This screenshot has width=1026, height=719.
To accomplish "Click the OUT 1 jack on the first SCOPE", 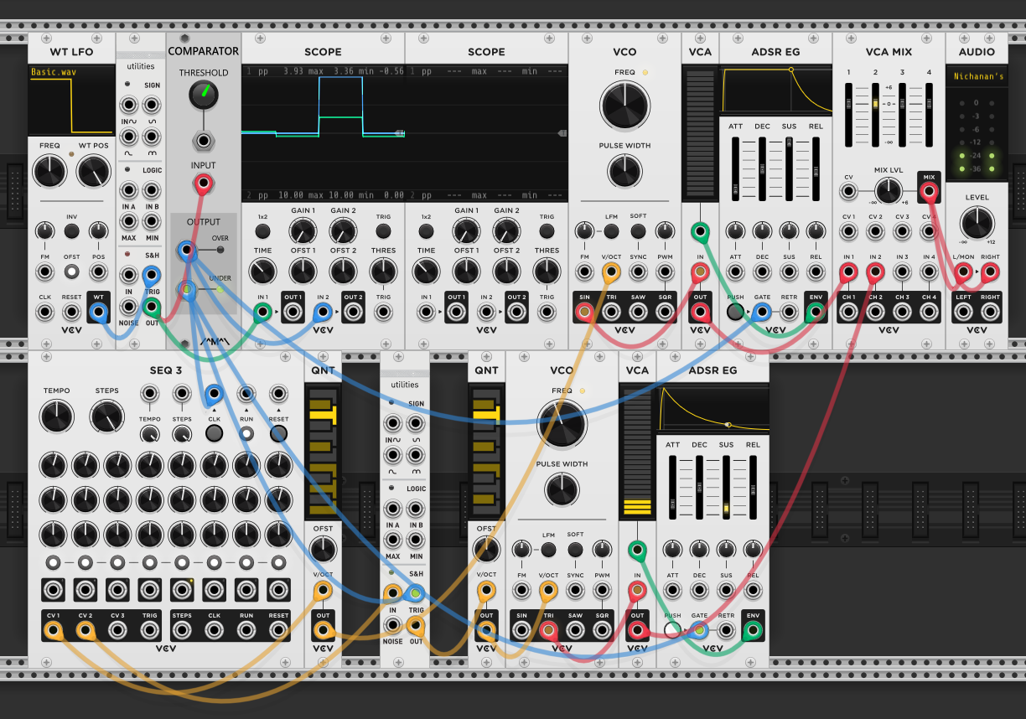I will click(293, 313).
